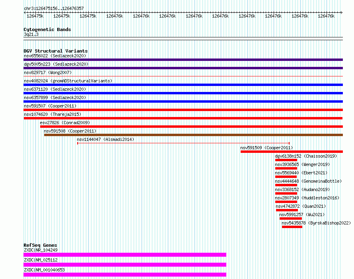Open nsv4082024 (gnomADStructuralVariants) label

click(x=68, y=81)
